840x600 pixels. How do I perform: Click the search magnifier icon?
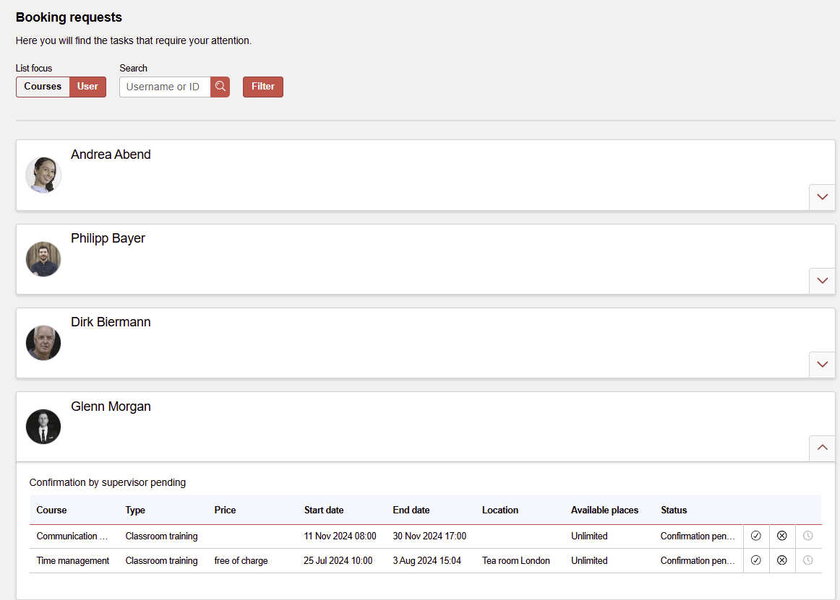tap(220, 87)
